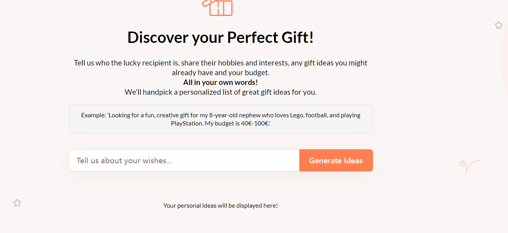Focus the 'Tell us about your wishes...' field

(x=184, y=161)
